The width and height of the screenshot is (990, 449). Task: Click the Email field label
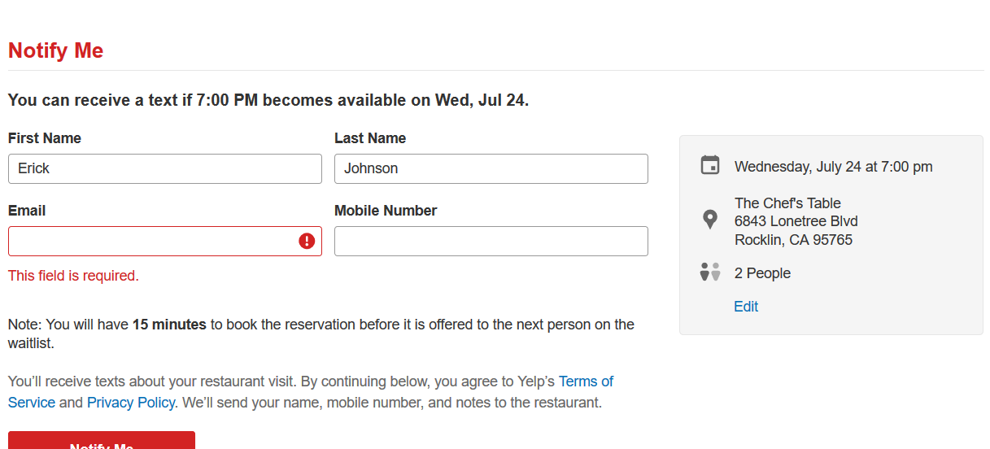point(27,211)
